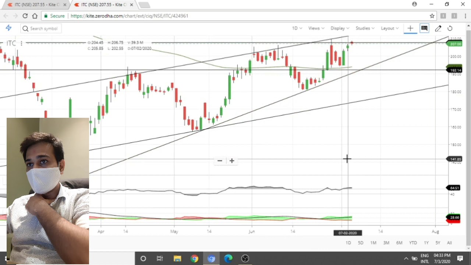471x265 pixels.
Task: Select the 6M range button
Action: (x=399, y=243)
